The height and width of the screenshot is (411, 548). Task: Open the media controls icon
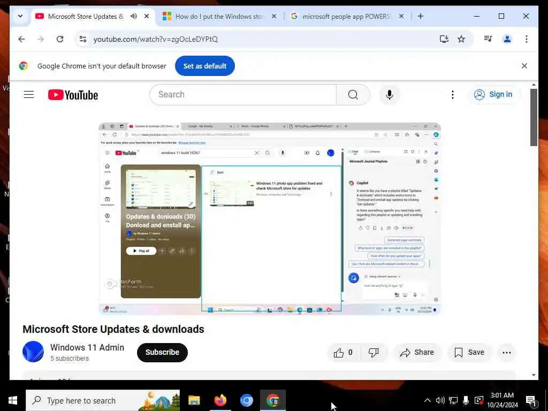[x=488, y=39]
